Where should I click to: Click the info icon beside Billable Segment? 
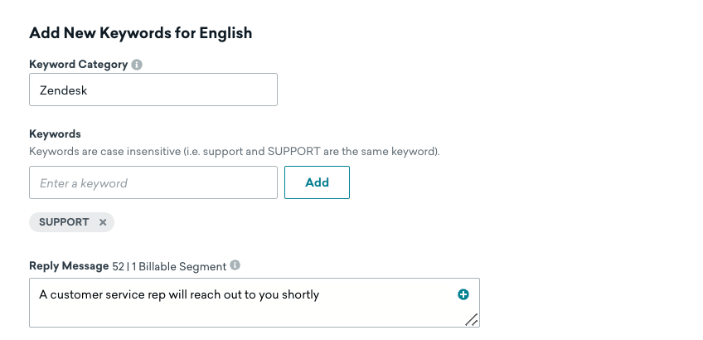pyautogui.click(x=235, y=266)
